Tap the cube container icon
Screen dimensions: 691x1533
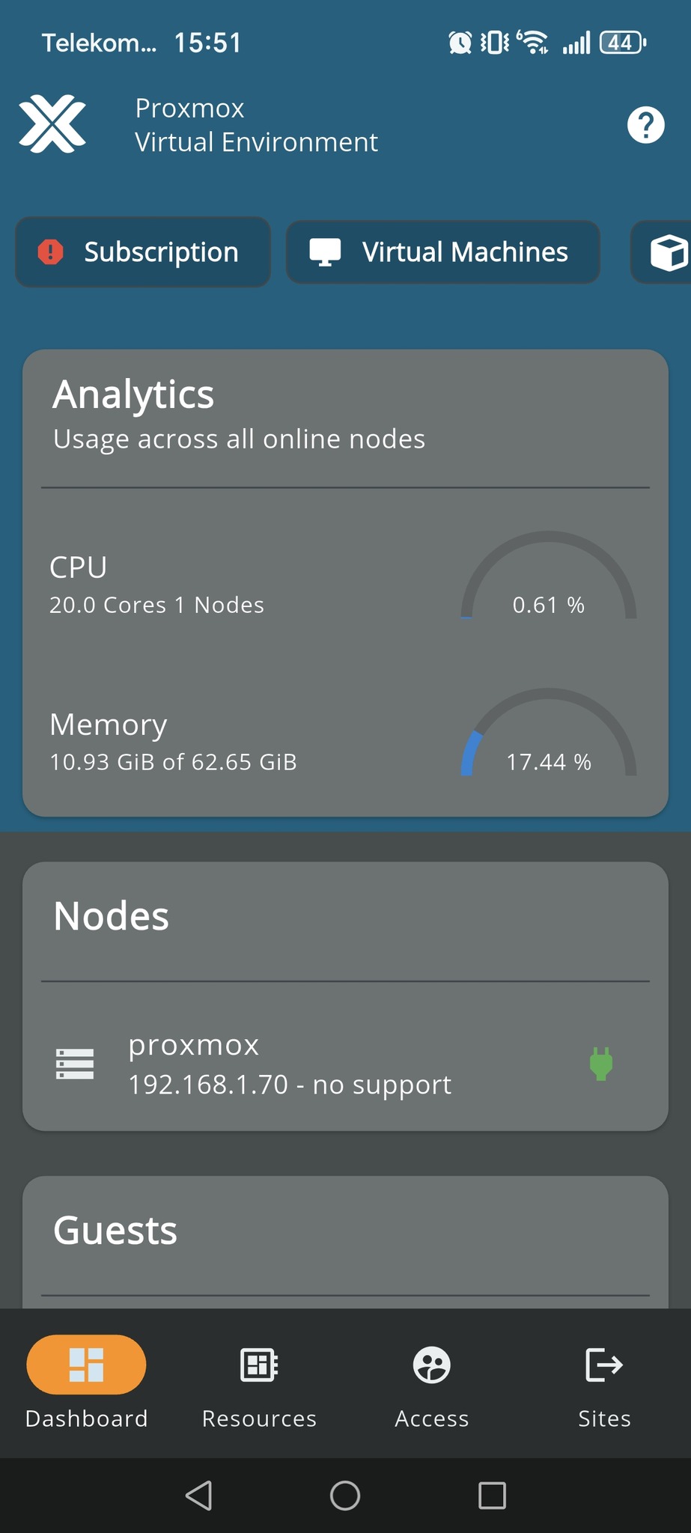click(x=669, y=252)
